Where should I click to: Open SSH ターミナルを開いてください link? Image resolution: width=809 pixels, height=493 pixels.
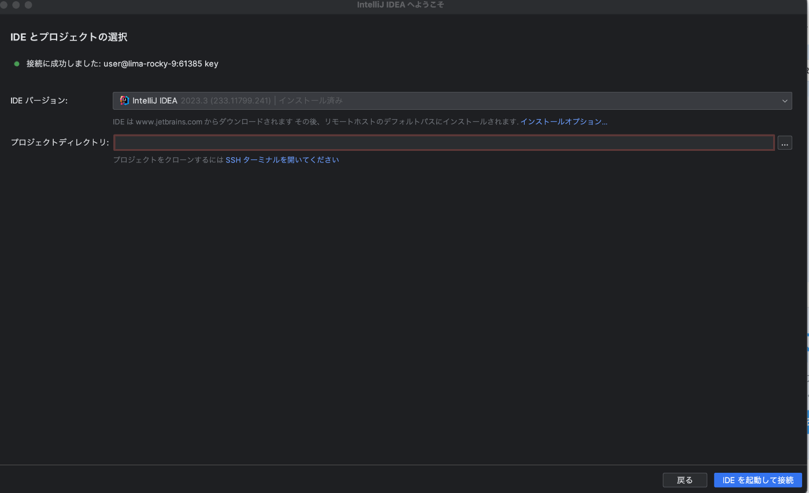pyautogui.click(x=282, y=160)
